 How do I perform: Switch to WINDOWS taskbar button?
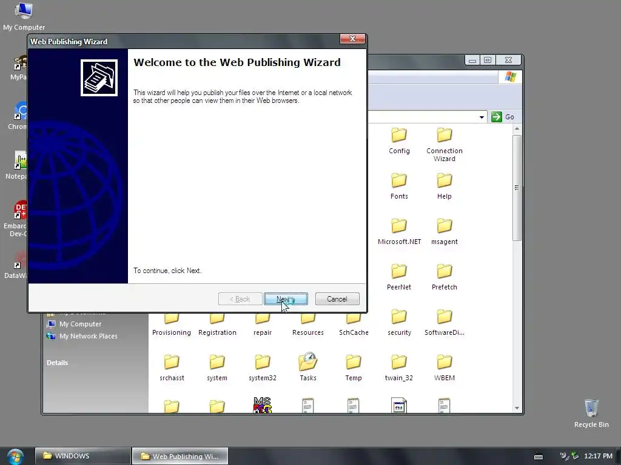tap(82, 456)
